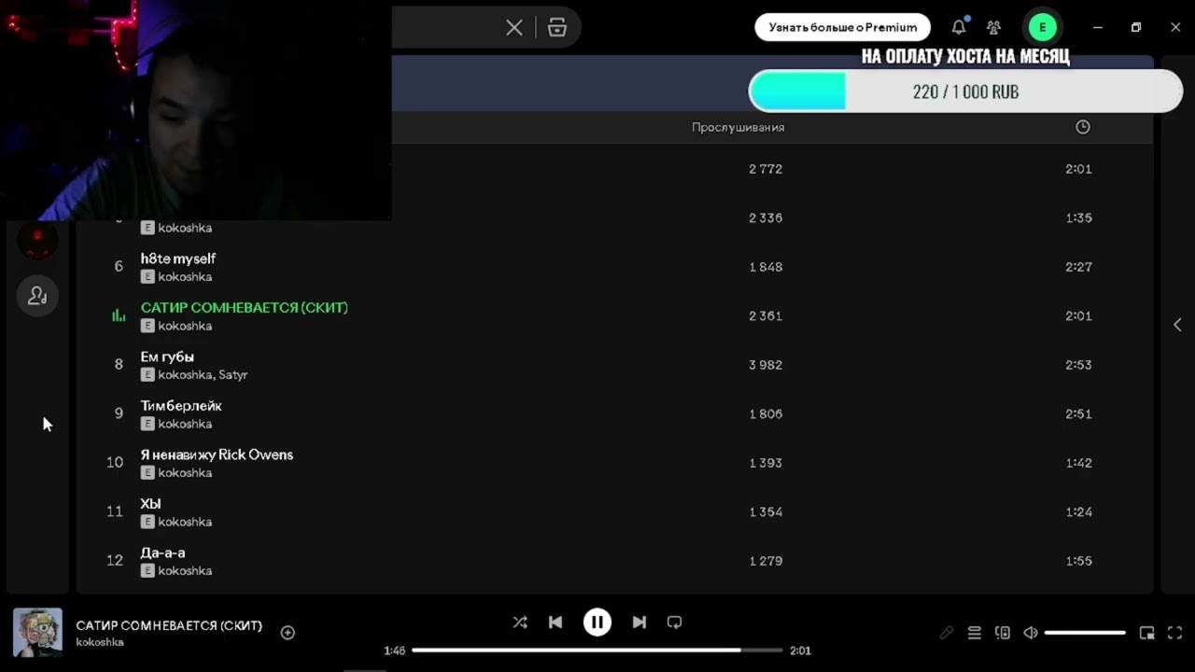Viewport: 1195px width, 672px height.
Task: Click the playing equalizer icon on row 7
Action: (x=119, y=315)
